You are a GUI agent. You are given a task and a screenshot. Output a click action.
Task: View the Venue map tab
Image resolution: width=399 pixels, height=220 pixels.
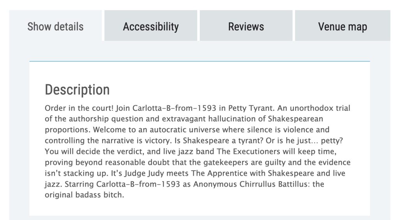[343, 26]
